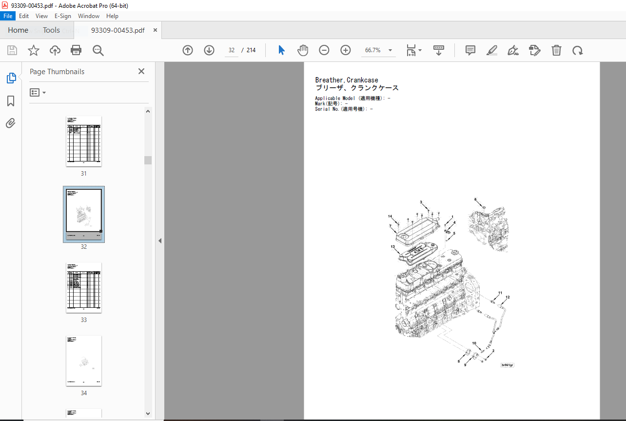Screen dimensions: 626x421
Task: Rotate page with the circular arrow icon
Action: (578, 50)
